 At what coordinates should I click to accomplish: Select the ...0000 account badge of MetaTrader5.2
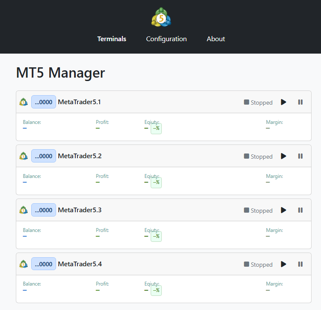click(44, 156)
